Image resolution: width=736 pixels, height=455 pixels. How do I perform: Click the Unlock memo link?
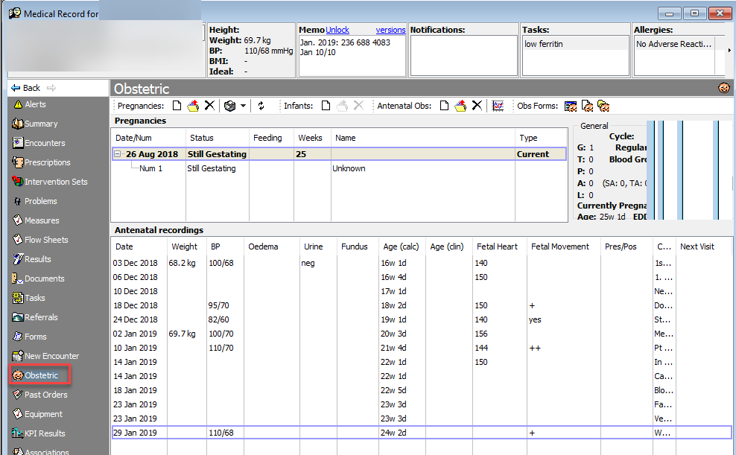337,30
